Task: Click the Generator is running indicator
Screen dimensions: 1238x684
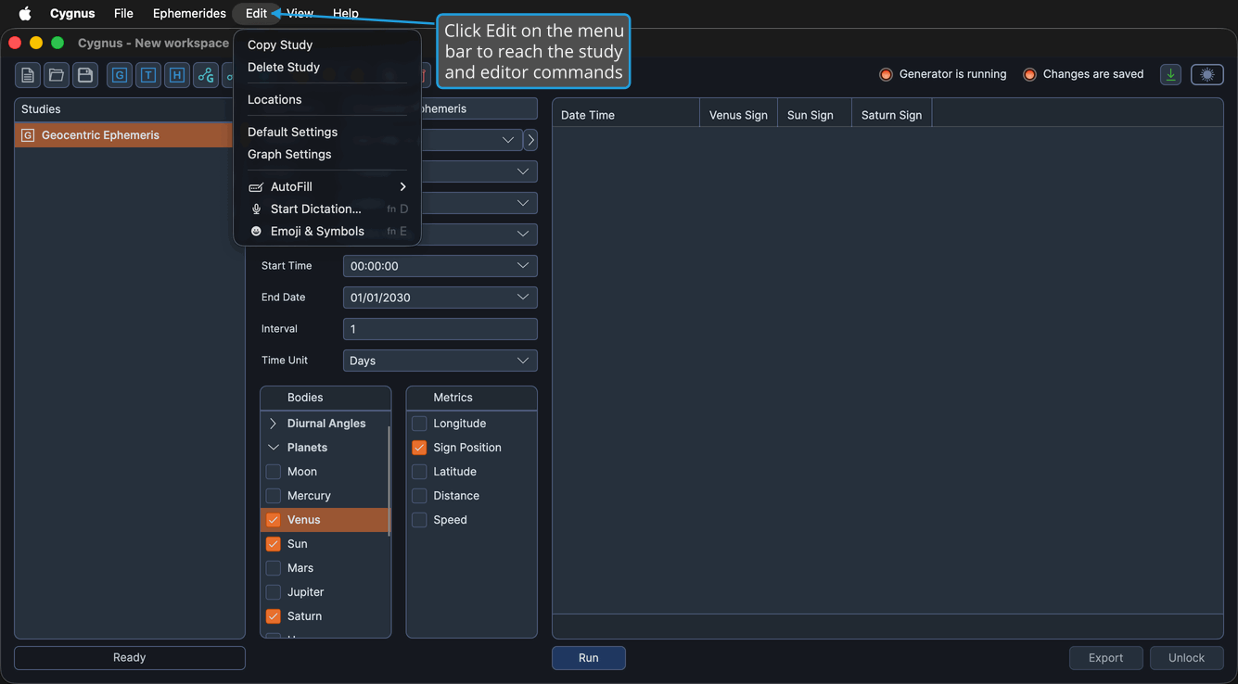Action: [942, 74]
